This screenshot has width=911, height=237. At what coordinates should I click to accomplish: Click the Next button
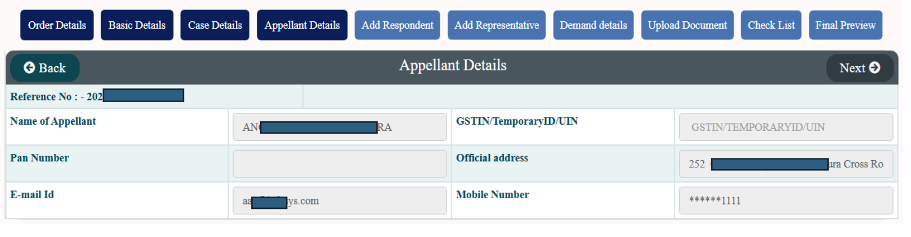pyautogui.click(x=860, y=68)
